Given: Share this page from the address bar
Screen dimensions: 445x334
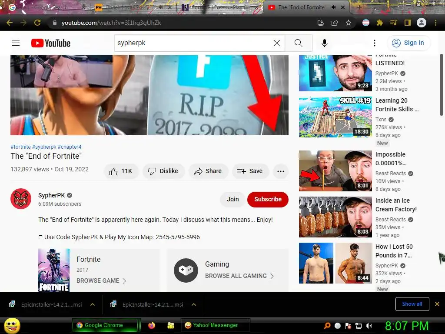Looking at the screenshot, I should (x=335, y=23).
